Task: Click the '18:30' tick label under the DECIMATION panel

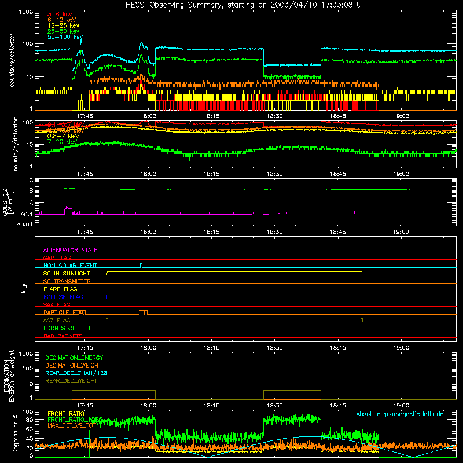Action: 274,406
